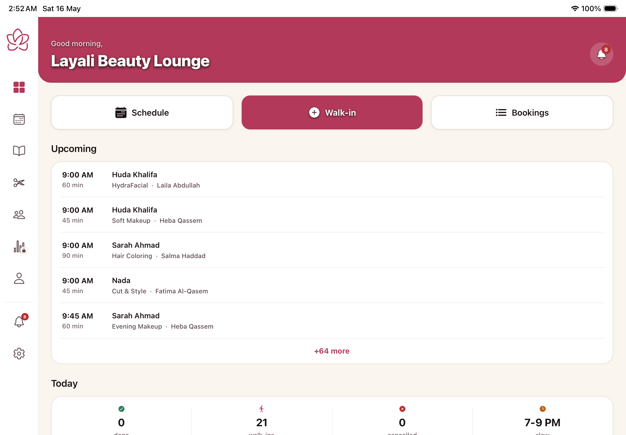Open Nada Cut & Style appointment
The height and width of the screenshot is (435, 626).
pos(332,285)
